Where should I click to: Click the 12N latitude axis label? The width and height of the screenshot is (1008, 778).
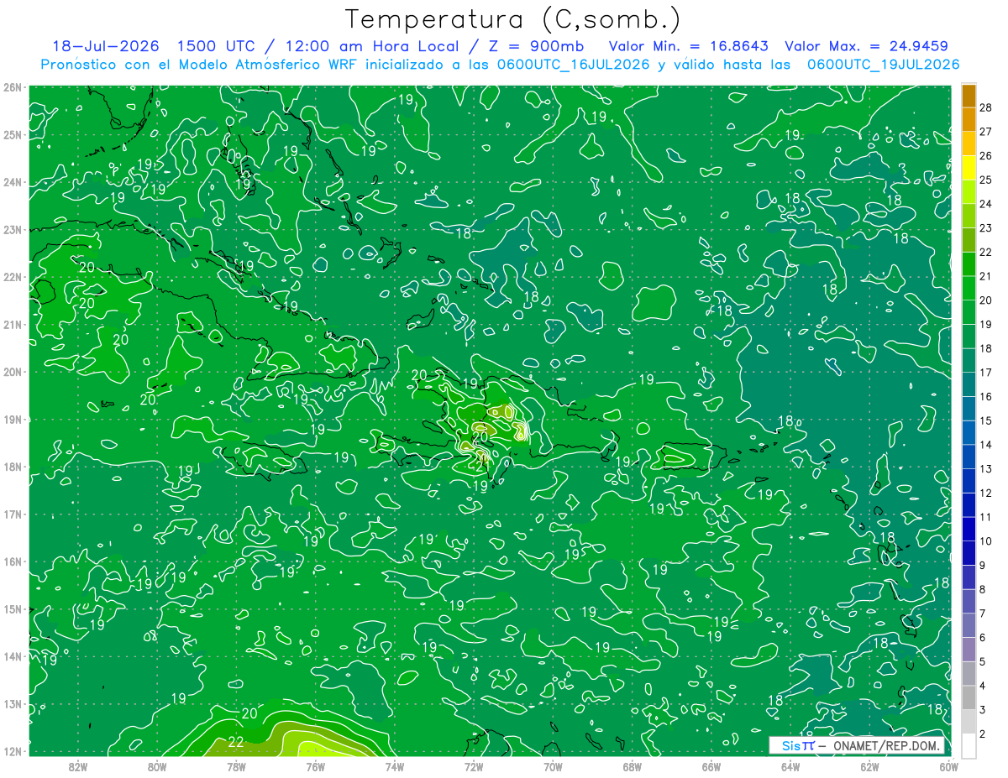[x=12, y=751]
